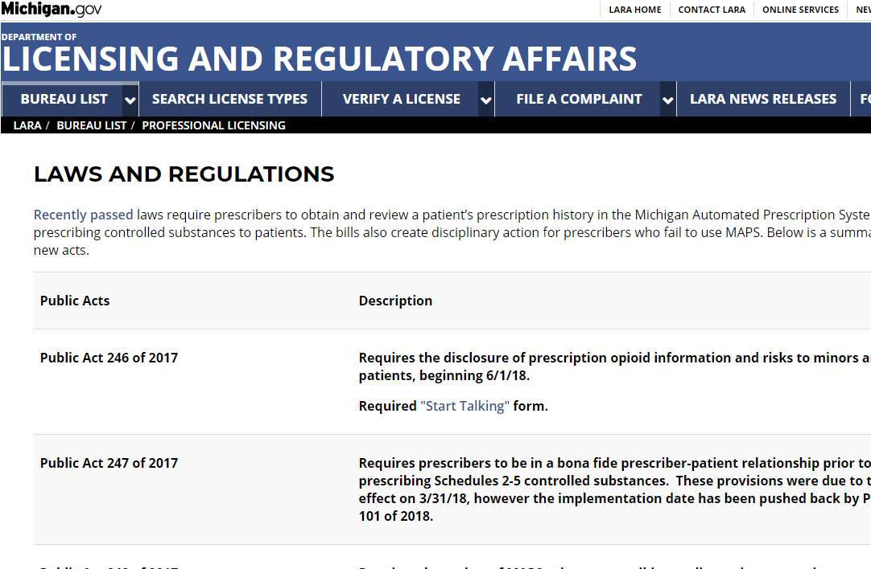The width and height of the screenshot is (871, 569).
Task: Open Contact LARA link
Action: point(712,10)
